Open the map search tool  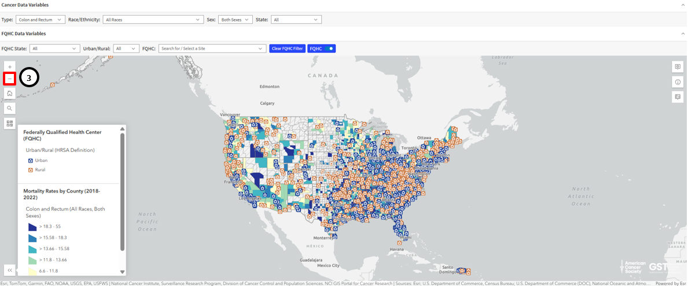click(9, 108)
